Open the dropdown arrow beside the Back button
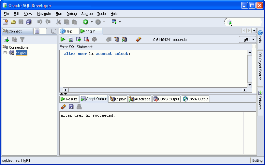 click(x=92, y=22)
